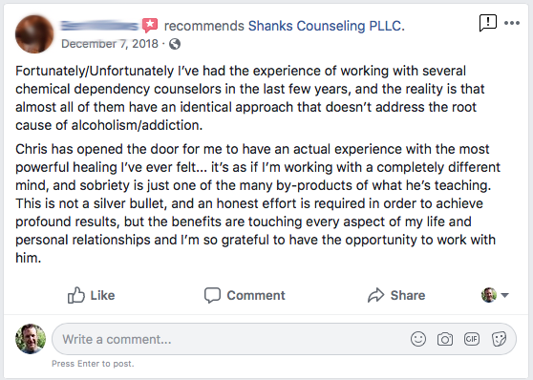This screenshot has height=380, width=533.
Task: Click your profile photo beside comment box
Action: coord(31,339)
